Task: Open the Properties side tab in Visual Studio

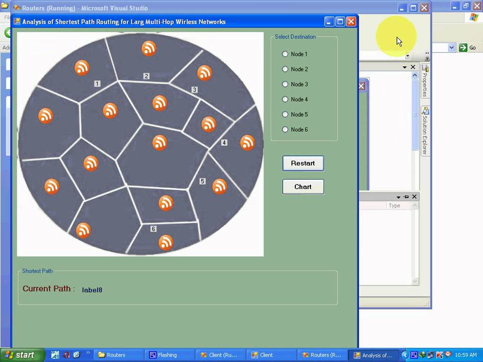Action: coord(425,81)
